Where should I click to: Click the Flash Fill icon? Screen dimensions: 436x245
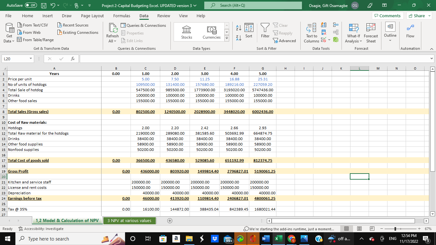(323, 25)
